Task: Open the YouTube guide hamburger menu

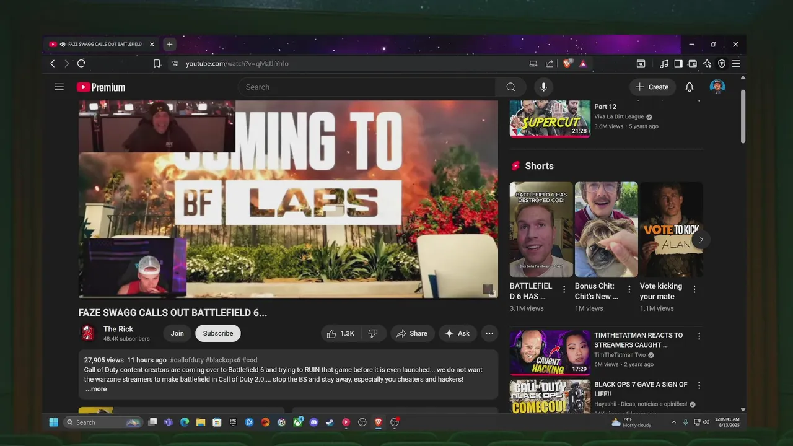Action: pos(59,87)
